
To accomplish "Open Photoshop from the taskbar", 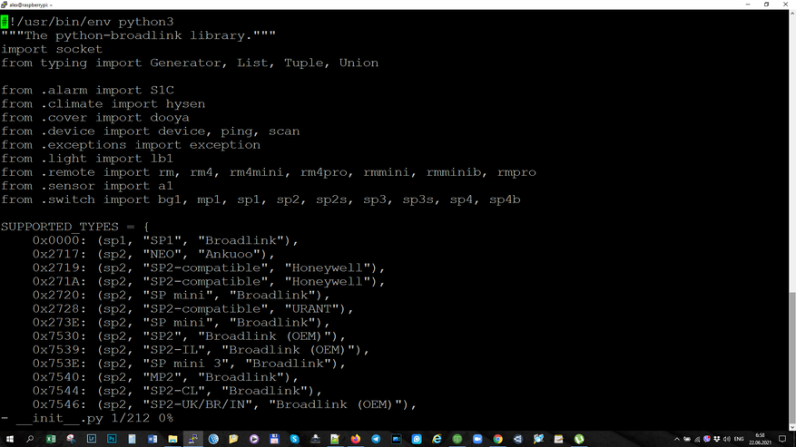I will point(112,439).
